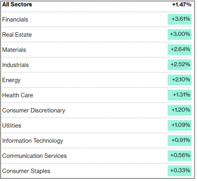This screenshot has height=181, width=198.
Task: Select the +2.64% Materials change value
Action: (x=180, y=50)
